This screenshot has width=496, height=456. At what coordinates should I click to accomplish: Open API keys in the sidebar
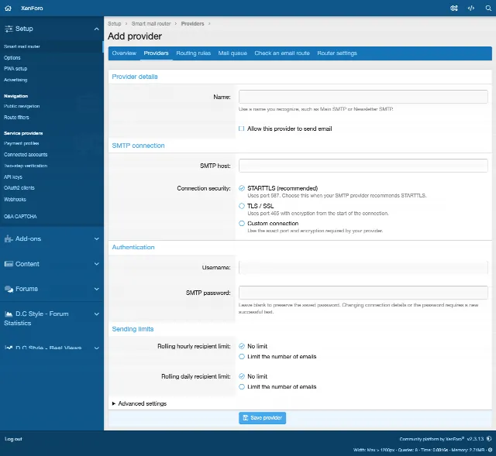[x=13, y=177]
